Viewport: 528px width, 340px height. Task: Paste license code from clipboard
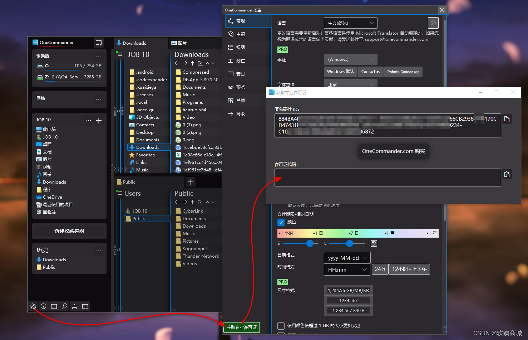coord(507,174)
